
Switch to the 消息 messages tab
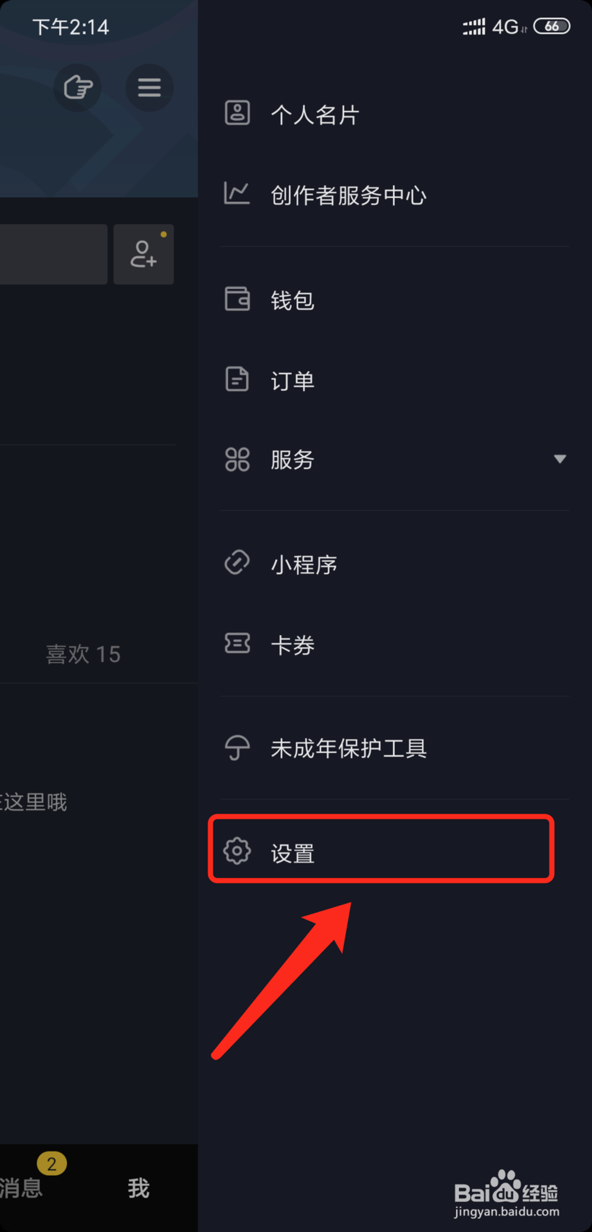22,1187
